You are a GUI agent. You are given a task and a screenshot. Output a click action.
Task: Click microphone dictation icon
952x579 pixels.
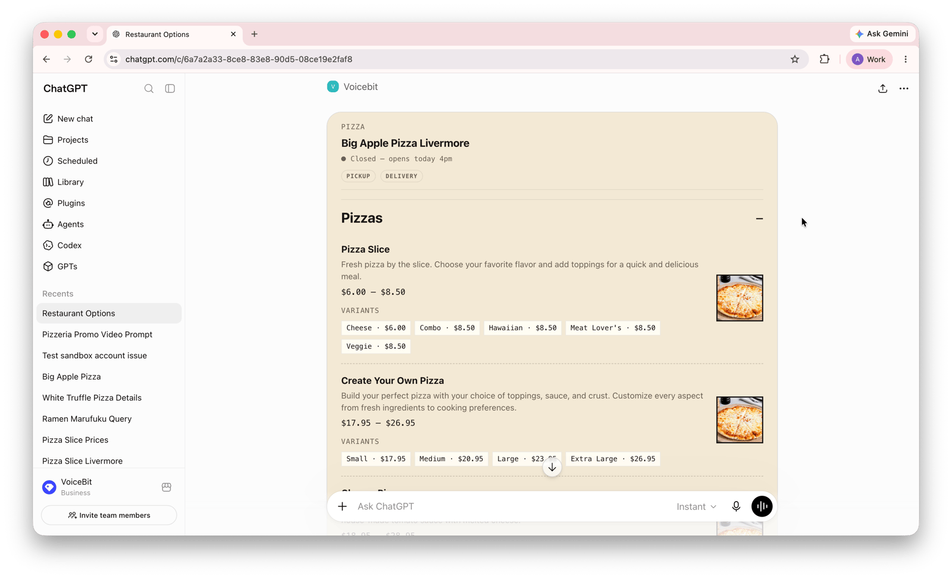point(736,506)
